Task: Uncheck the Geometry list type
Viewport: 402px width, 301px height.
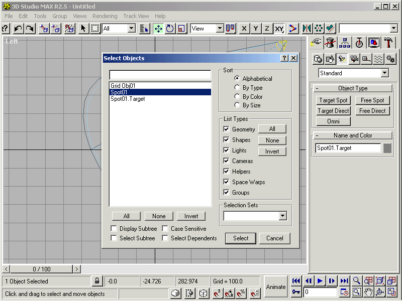Action: (226, 129)
